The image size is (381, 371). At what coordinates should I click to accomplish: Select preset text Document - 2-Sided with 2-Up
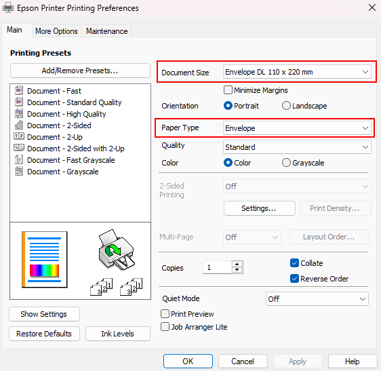pos(75,149)
